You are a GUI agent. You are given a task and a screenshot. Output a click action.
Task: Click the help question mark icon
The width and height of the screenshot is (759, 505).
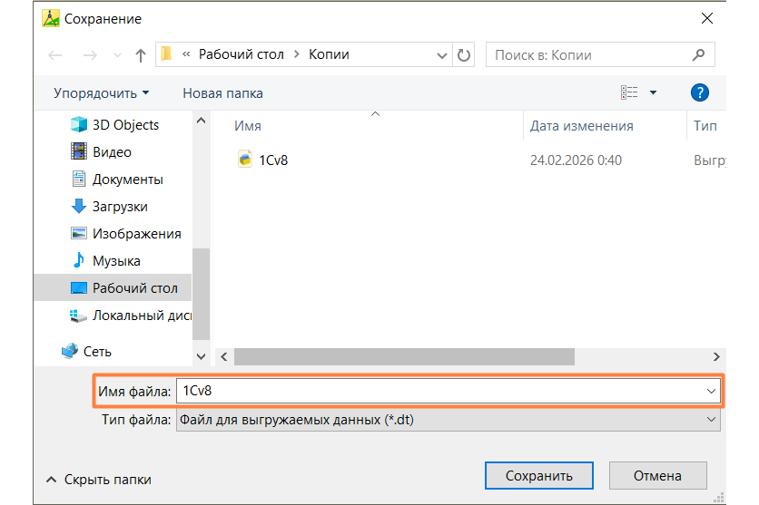point(699,92)
